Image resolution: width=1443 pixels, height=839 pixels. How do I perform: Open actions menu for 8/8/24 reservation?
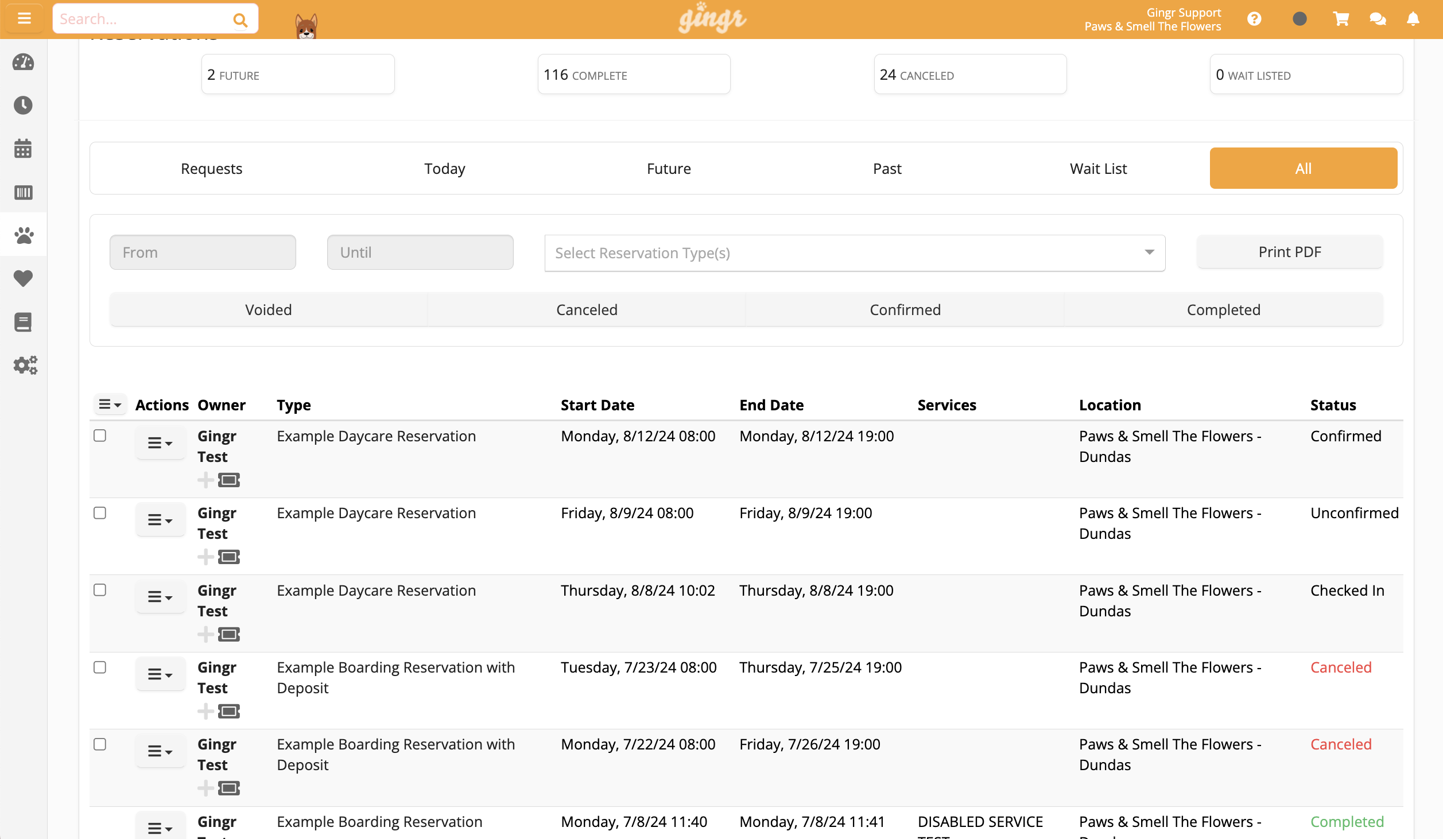[x=160, y=597]
